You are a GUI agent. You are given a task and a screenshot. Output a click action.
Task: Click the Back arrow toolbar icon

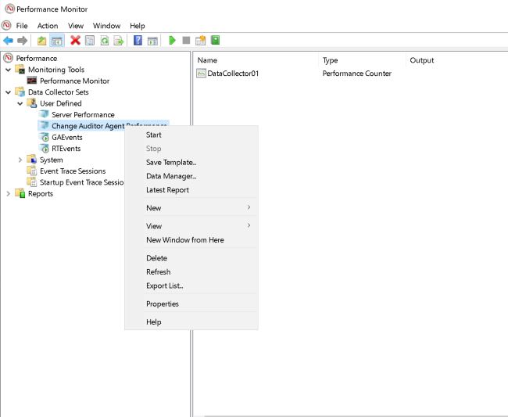coord(8,41)
